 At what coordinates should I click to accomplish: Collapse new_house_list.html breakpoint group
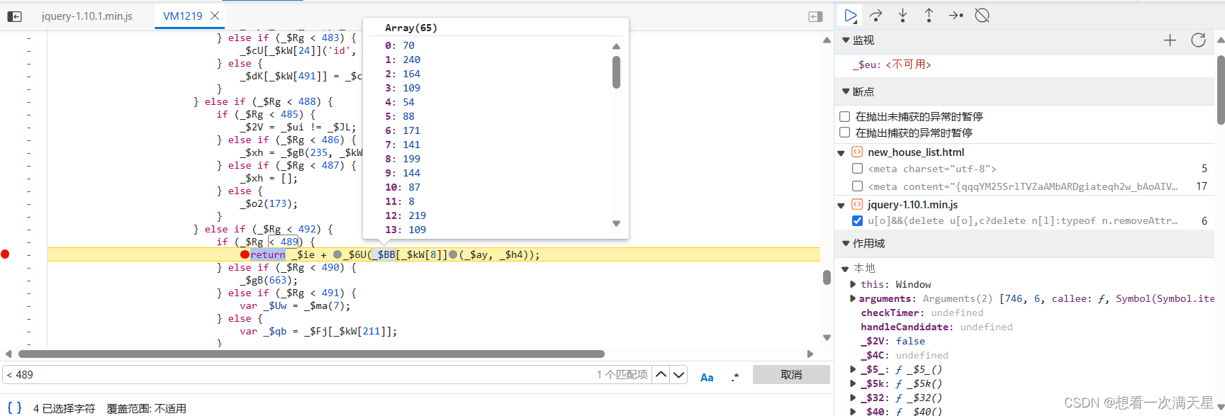click(841, 153)
